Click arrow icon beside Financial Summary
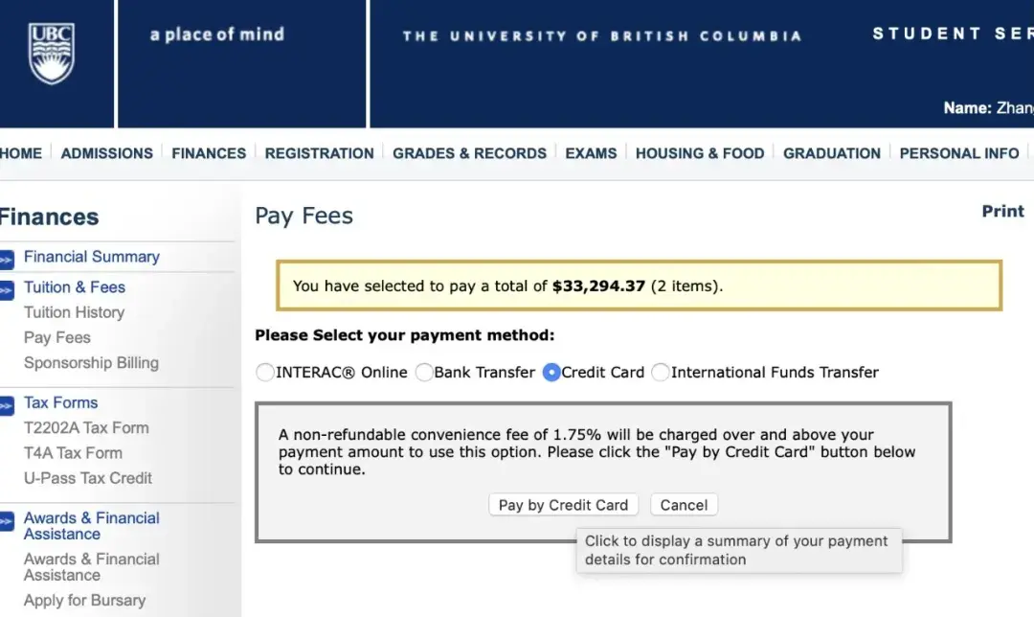Screen dimensions: 1034x617 tap(7, 259)
